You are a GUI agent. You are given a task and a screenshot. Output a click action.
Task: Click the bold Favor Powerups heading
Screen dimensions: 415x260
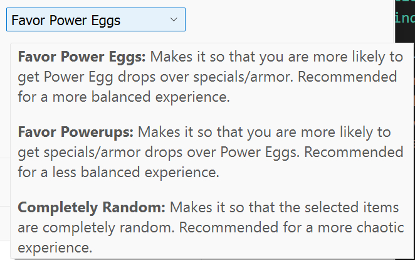click(x=76, y=133)
